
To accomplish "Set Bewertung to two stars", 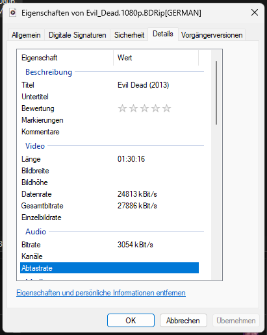I will pyautogui.click(x=133, y=108).
